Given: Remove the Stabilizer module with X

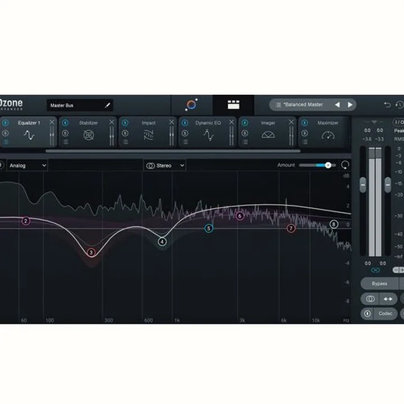Looking at the screenshot, I should [112, 122].
